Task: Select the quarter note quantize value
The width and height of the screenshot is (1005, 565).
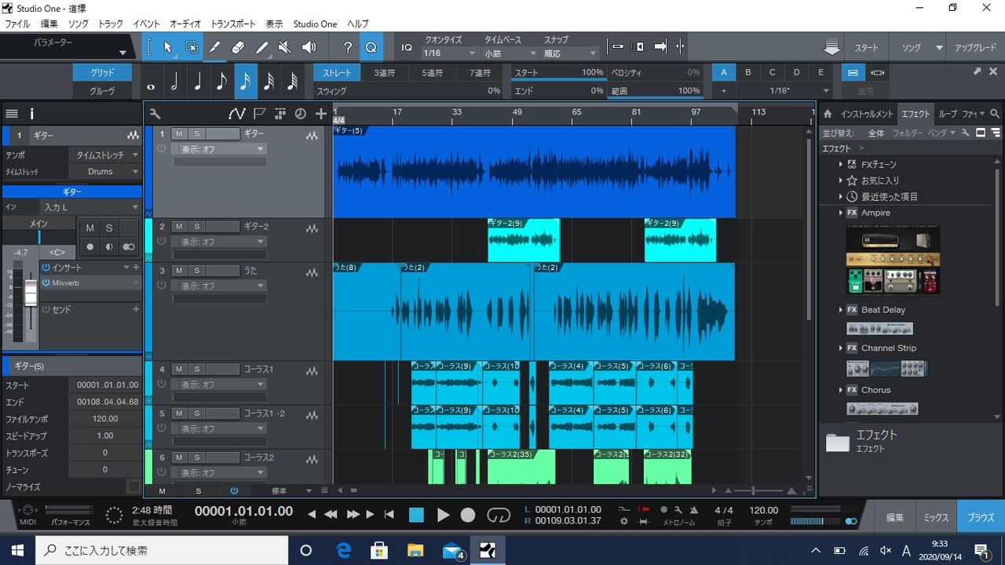Action: pyautogui.click(x=198, y=81)
